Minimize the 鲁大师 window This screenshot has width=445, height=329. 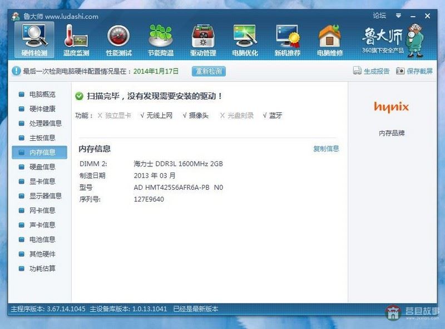[413, 16]
